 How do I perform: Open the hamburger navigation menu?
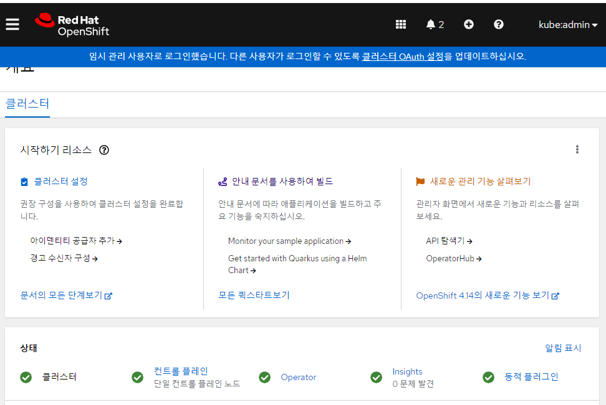coord(12,24)
